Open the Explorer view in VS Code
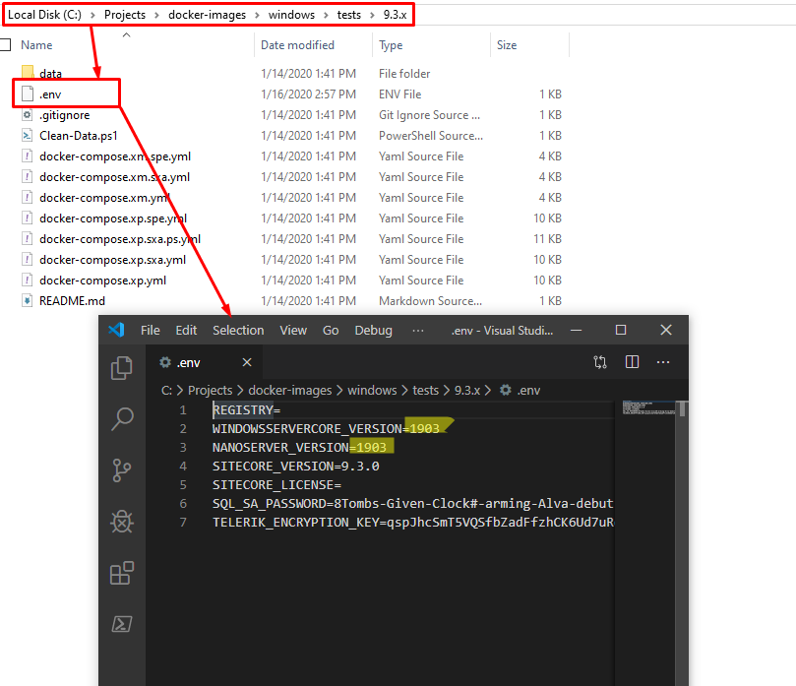796x686 pixels. (122, 366)
